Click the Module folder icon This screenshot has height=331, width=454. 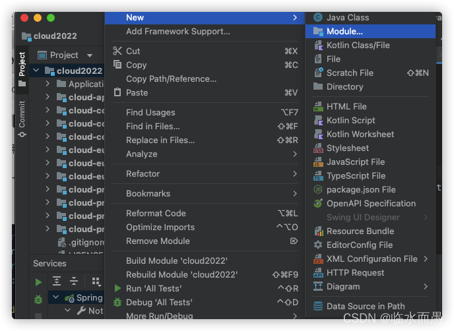[x=318, y=32]
